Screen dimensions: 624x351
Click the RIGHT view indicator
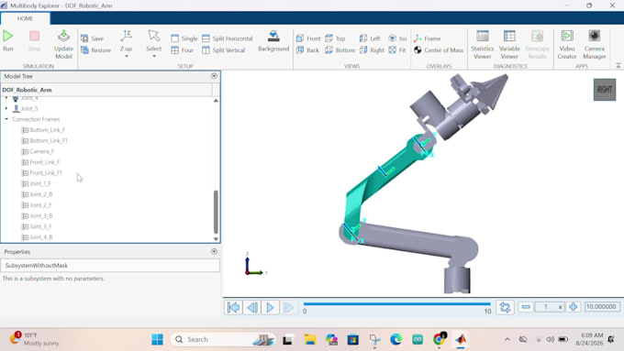coord(605,90)
